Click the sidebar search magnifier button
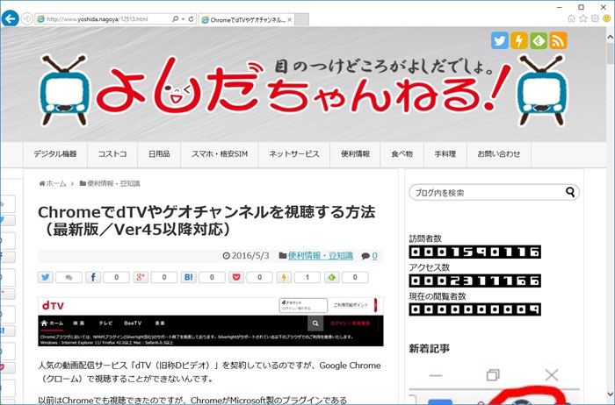The width and height of the screenshot is (615, 405). (570, 192)
